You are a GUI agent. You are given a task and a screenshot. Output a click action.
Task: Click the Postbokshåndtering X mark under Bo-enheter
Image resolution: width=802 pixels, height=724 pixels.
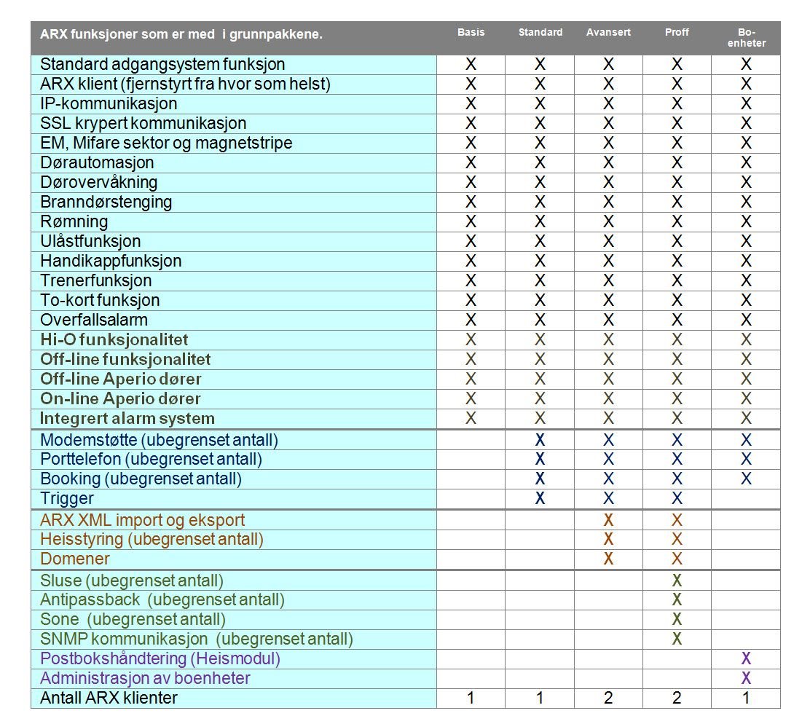point(746,659)
